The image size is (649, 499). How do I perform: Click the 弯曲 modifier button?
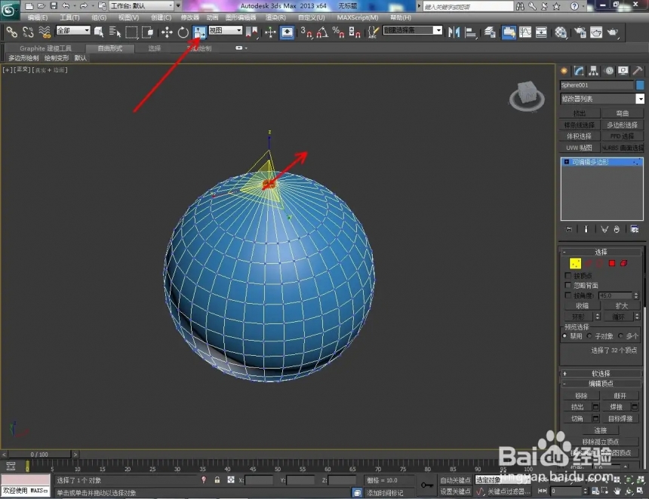click(622, 113)
